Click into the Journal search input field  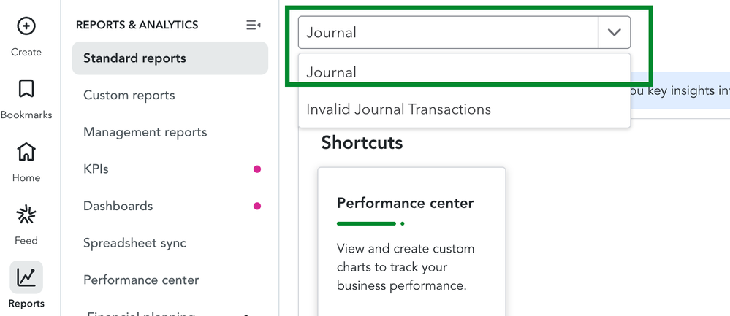(448, 33)
